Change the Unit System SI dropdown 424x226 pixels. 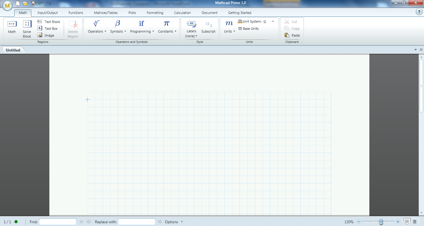pos(268,22)
